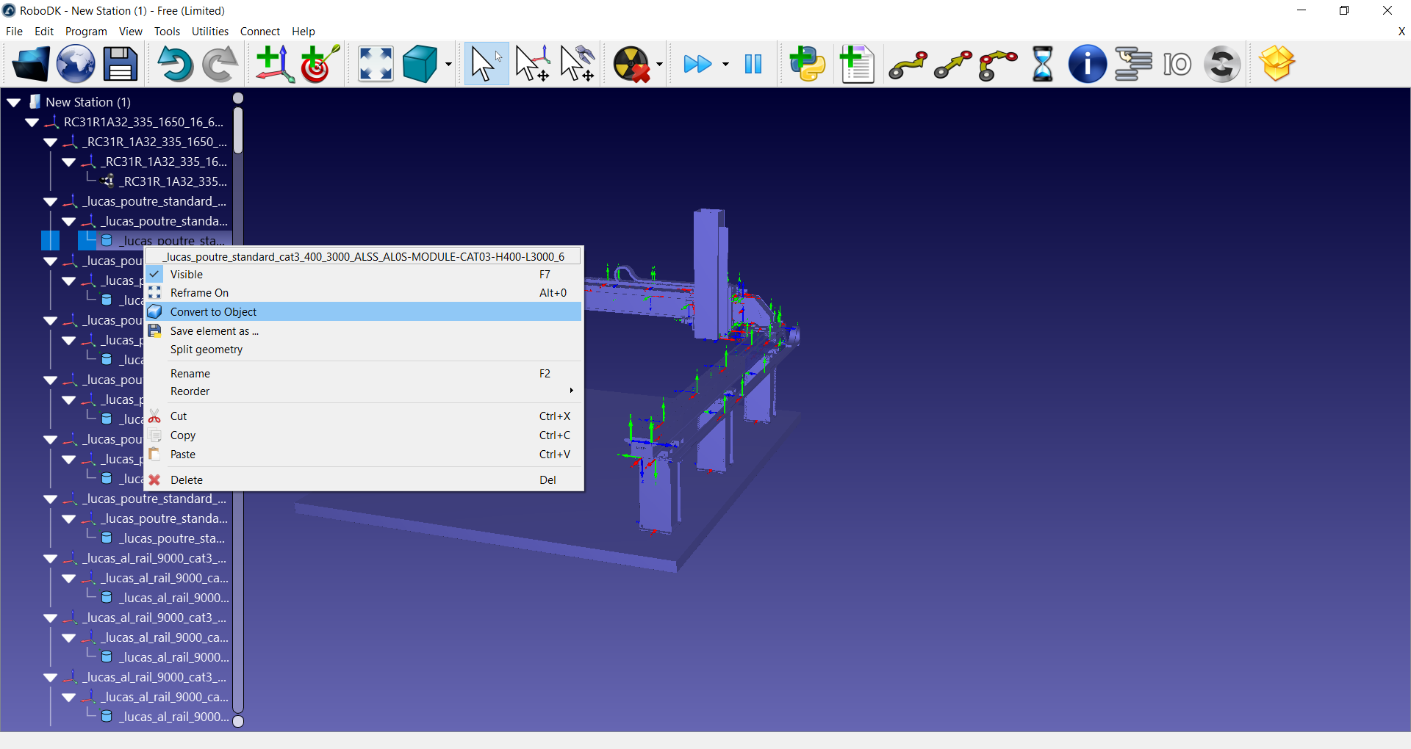Image resolution: width=1411 pixels, height=749 pixels.
Task: Click the Check collisions radiation icon
Action: (x=632, y=65)
